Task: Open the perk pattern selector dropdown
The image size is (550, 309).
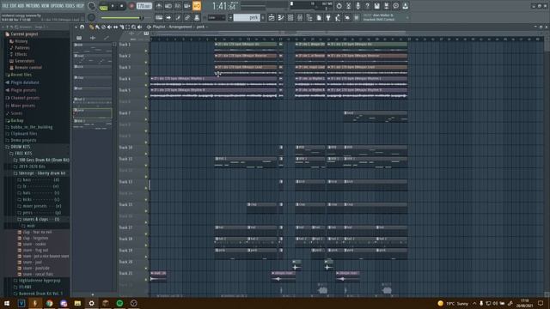Action: point(247,17)
